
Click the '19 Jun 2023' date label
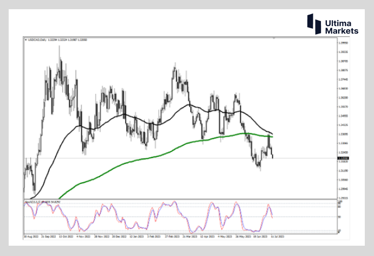[260, 236]
